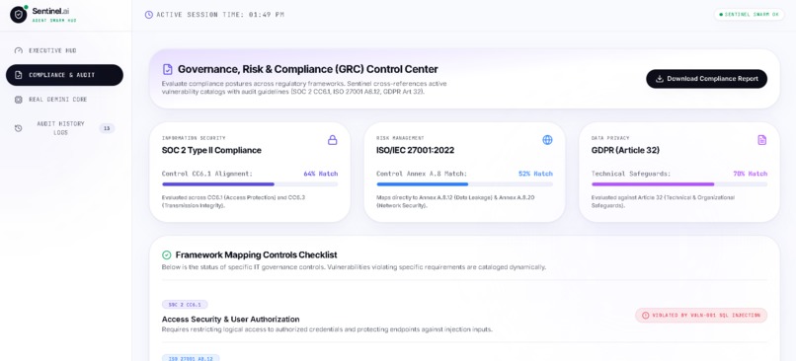796x361 pixels.
Task: Click the ISO/IEC 27001:2022 title
Action: pyautogui.click(x=415, y=151)
